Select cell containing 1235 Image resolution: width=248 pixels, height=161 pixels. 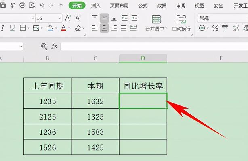pyautogui.click(x=47, y=101)
